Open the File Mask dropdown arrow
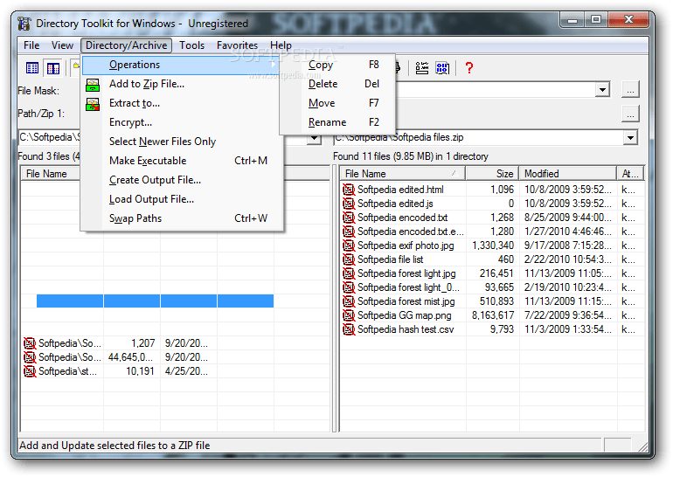 [602, 90]
